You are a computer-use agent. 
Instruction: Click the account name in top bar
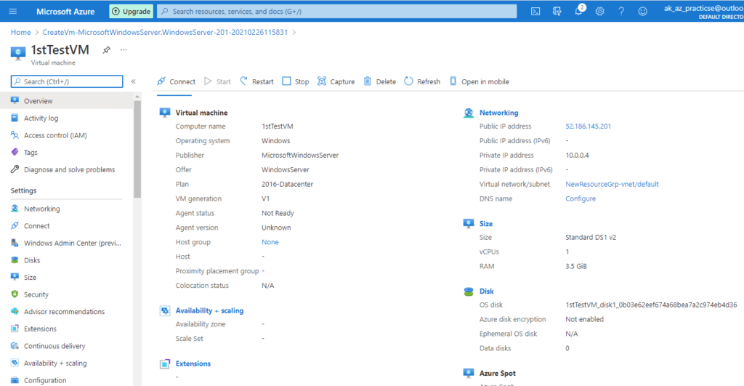[703, 8]
